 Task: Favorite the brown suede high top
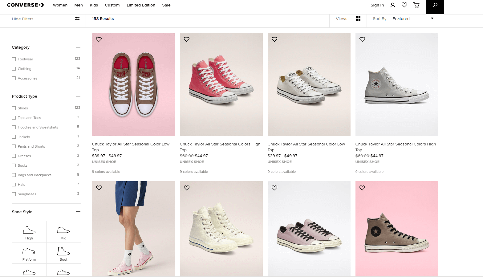pos(362,188)
